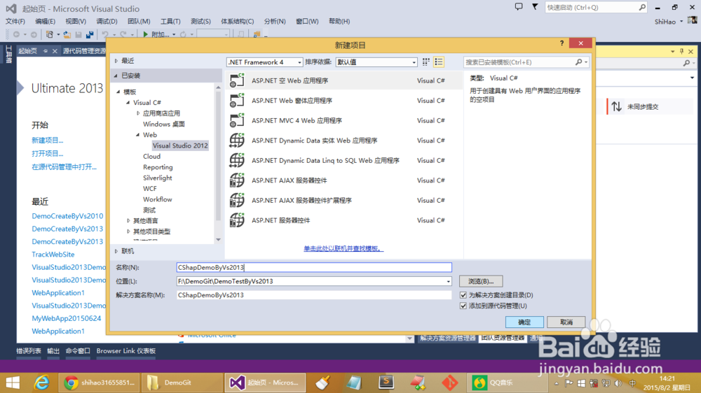Select ASP.NET Web Forms application template icon

tap(237, 101)
